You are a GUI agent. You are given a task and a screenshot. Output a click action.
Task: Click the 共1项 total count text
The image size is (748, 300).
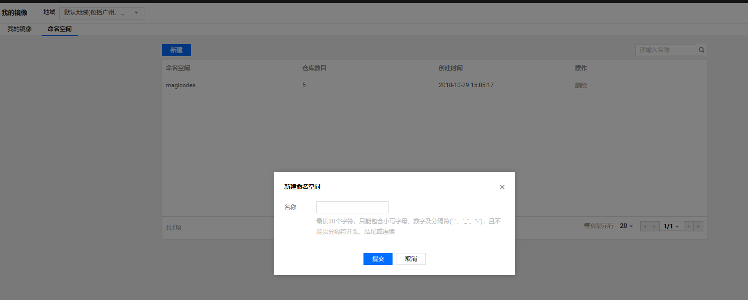tap(173, 228)
